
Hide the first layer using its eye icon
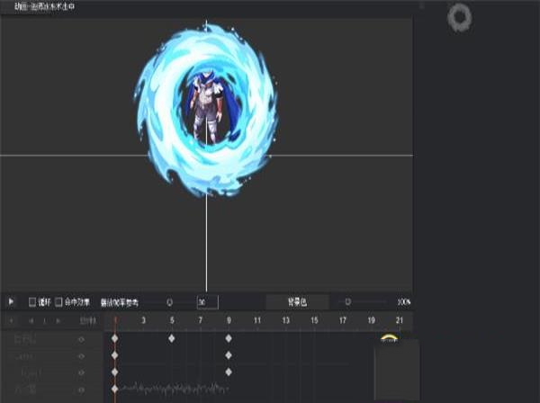pos(81,339)
